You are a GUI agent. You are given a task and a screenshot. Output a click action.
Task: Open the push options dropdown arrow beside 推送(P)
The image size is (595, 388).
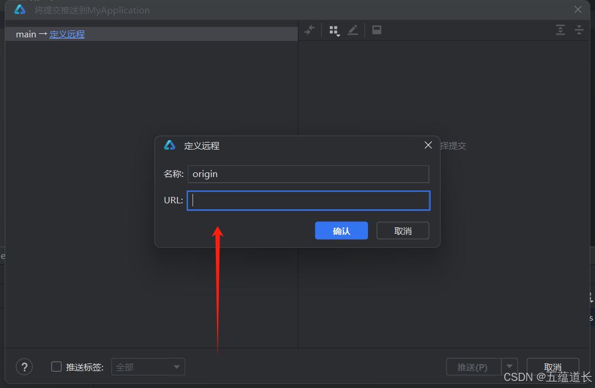tap(510, 367)
